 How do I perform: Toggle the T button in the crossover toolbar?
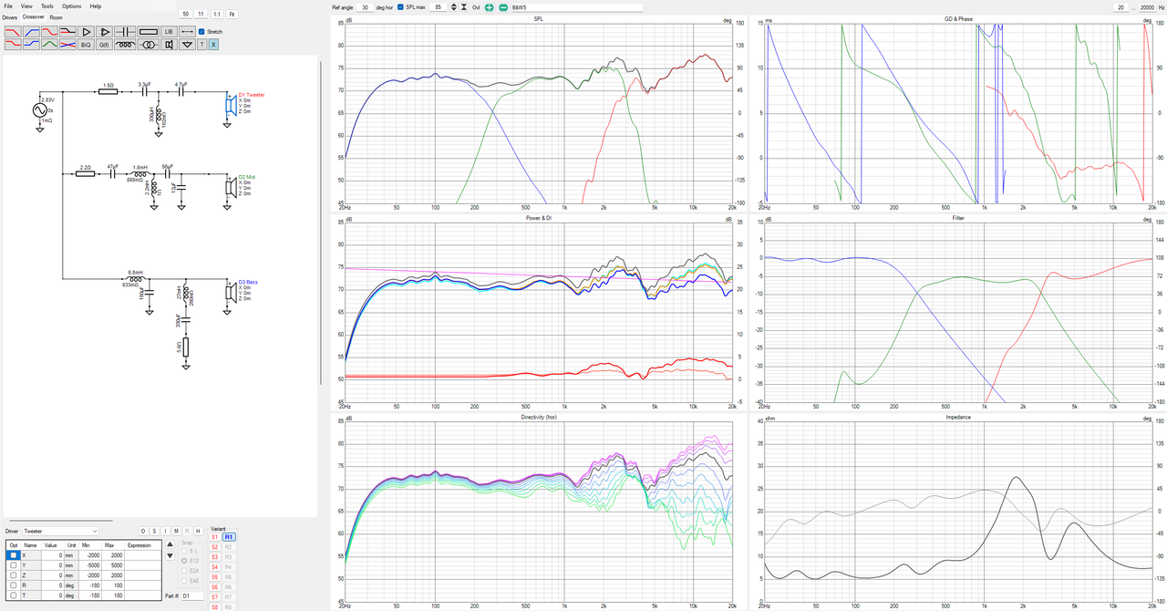[x=201, y=44]
